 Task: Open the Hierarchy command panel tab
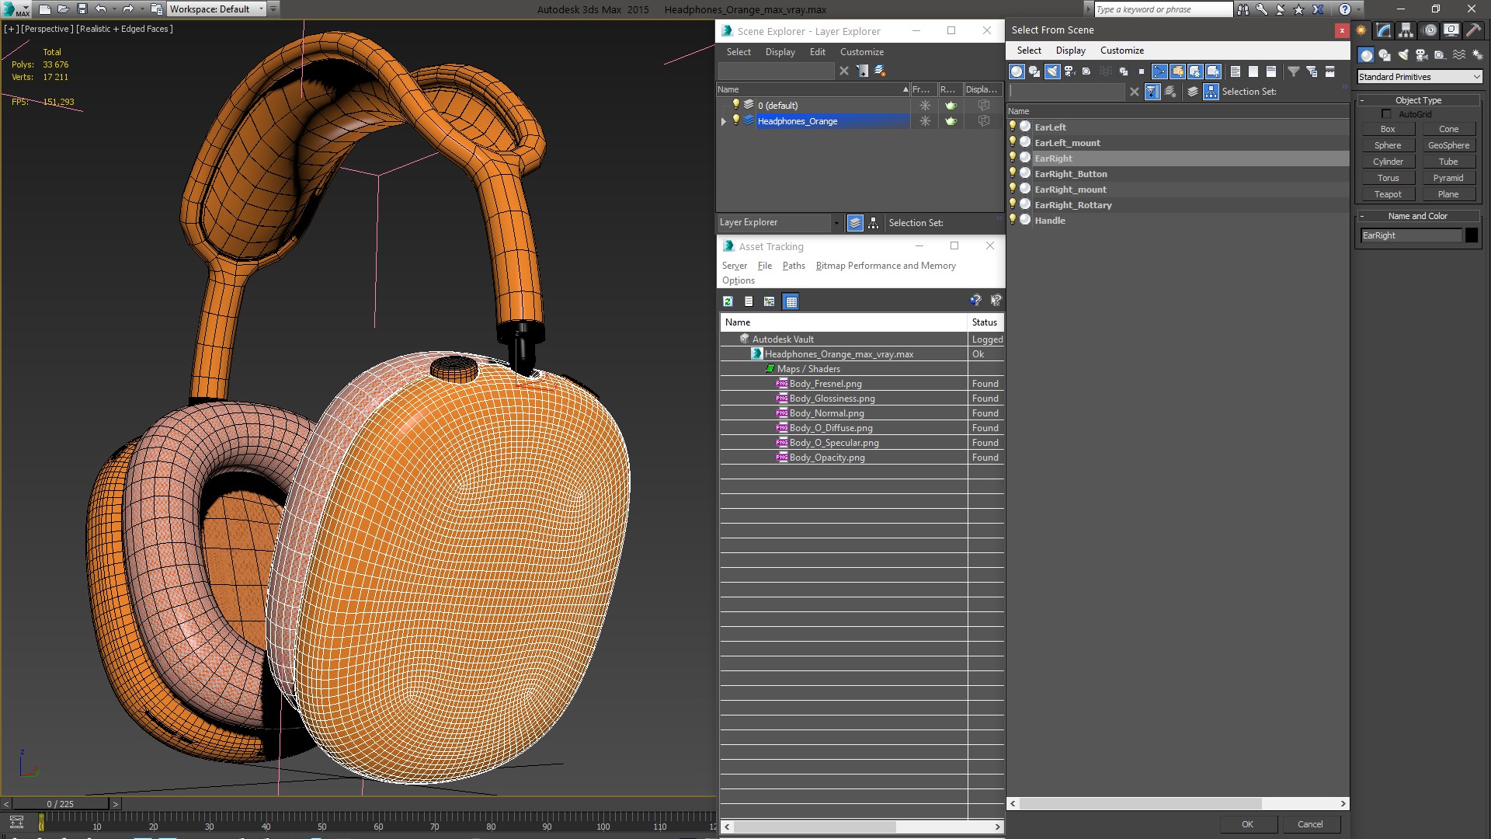(1406, 30)
